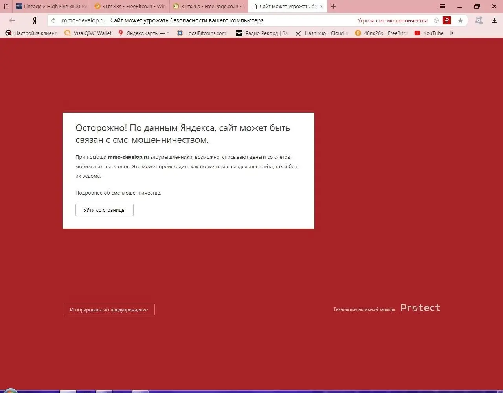Open the YouTube bookmark

click(x=429, y=33)
